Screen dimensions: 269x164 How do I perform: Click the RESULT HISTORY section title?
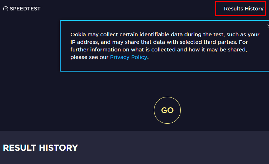[x=41, y=148]
